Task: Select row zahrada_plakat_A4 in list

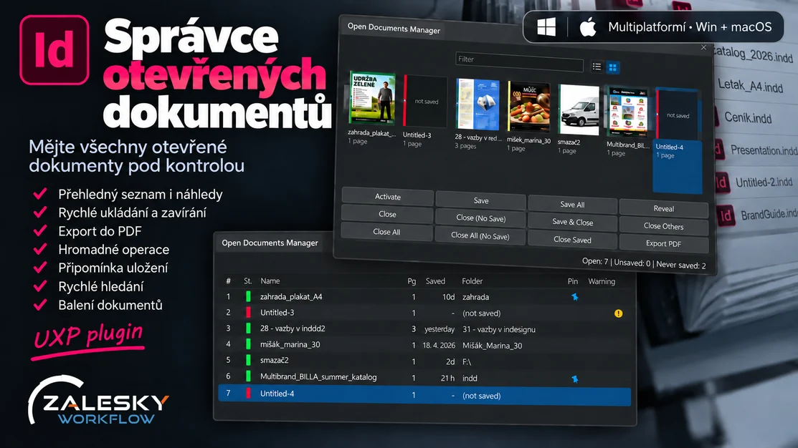Action: click(x=424, y=296)
